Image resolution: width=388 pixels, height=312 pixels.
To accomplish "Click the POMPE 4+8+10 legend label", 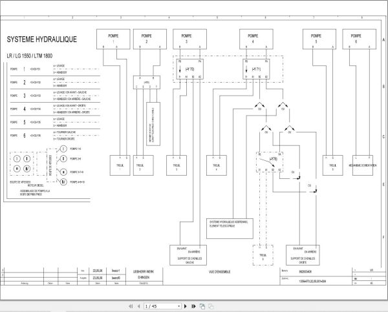I will (x=77, y=182).
